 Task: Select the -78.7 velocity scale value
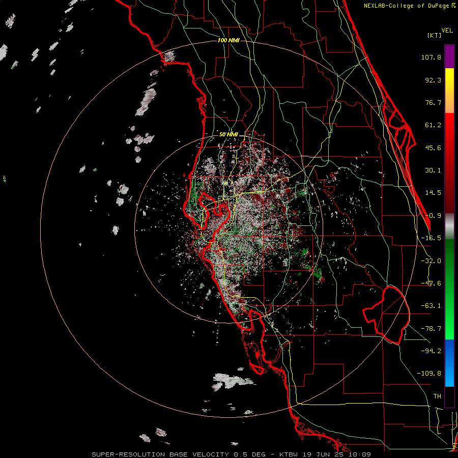coord(431,329)
